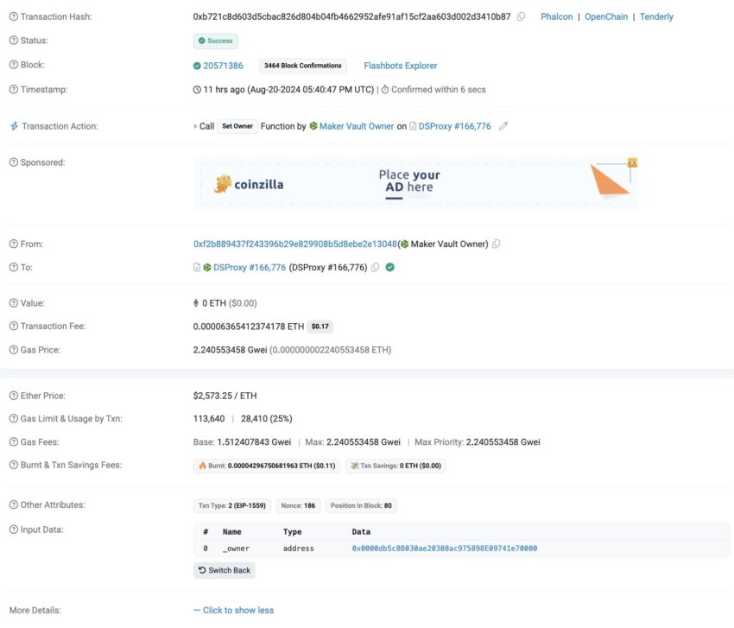Screen dimensions: 734x628
Task: Click help icon beside Timestamp label
Action: [x=14, y=90]
